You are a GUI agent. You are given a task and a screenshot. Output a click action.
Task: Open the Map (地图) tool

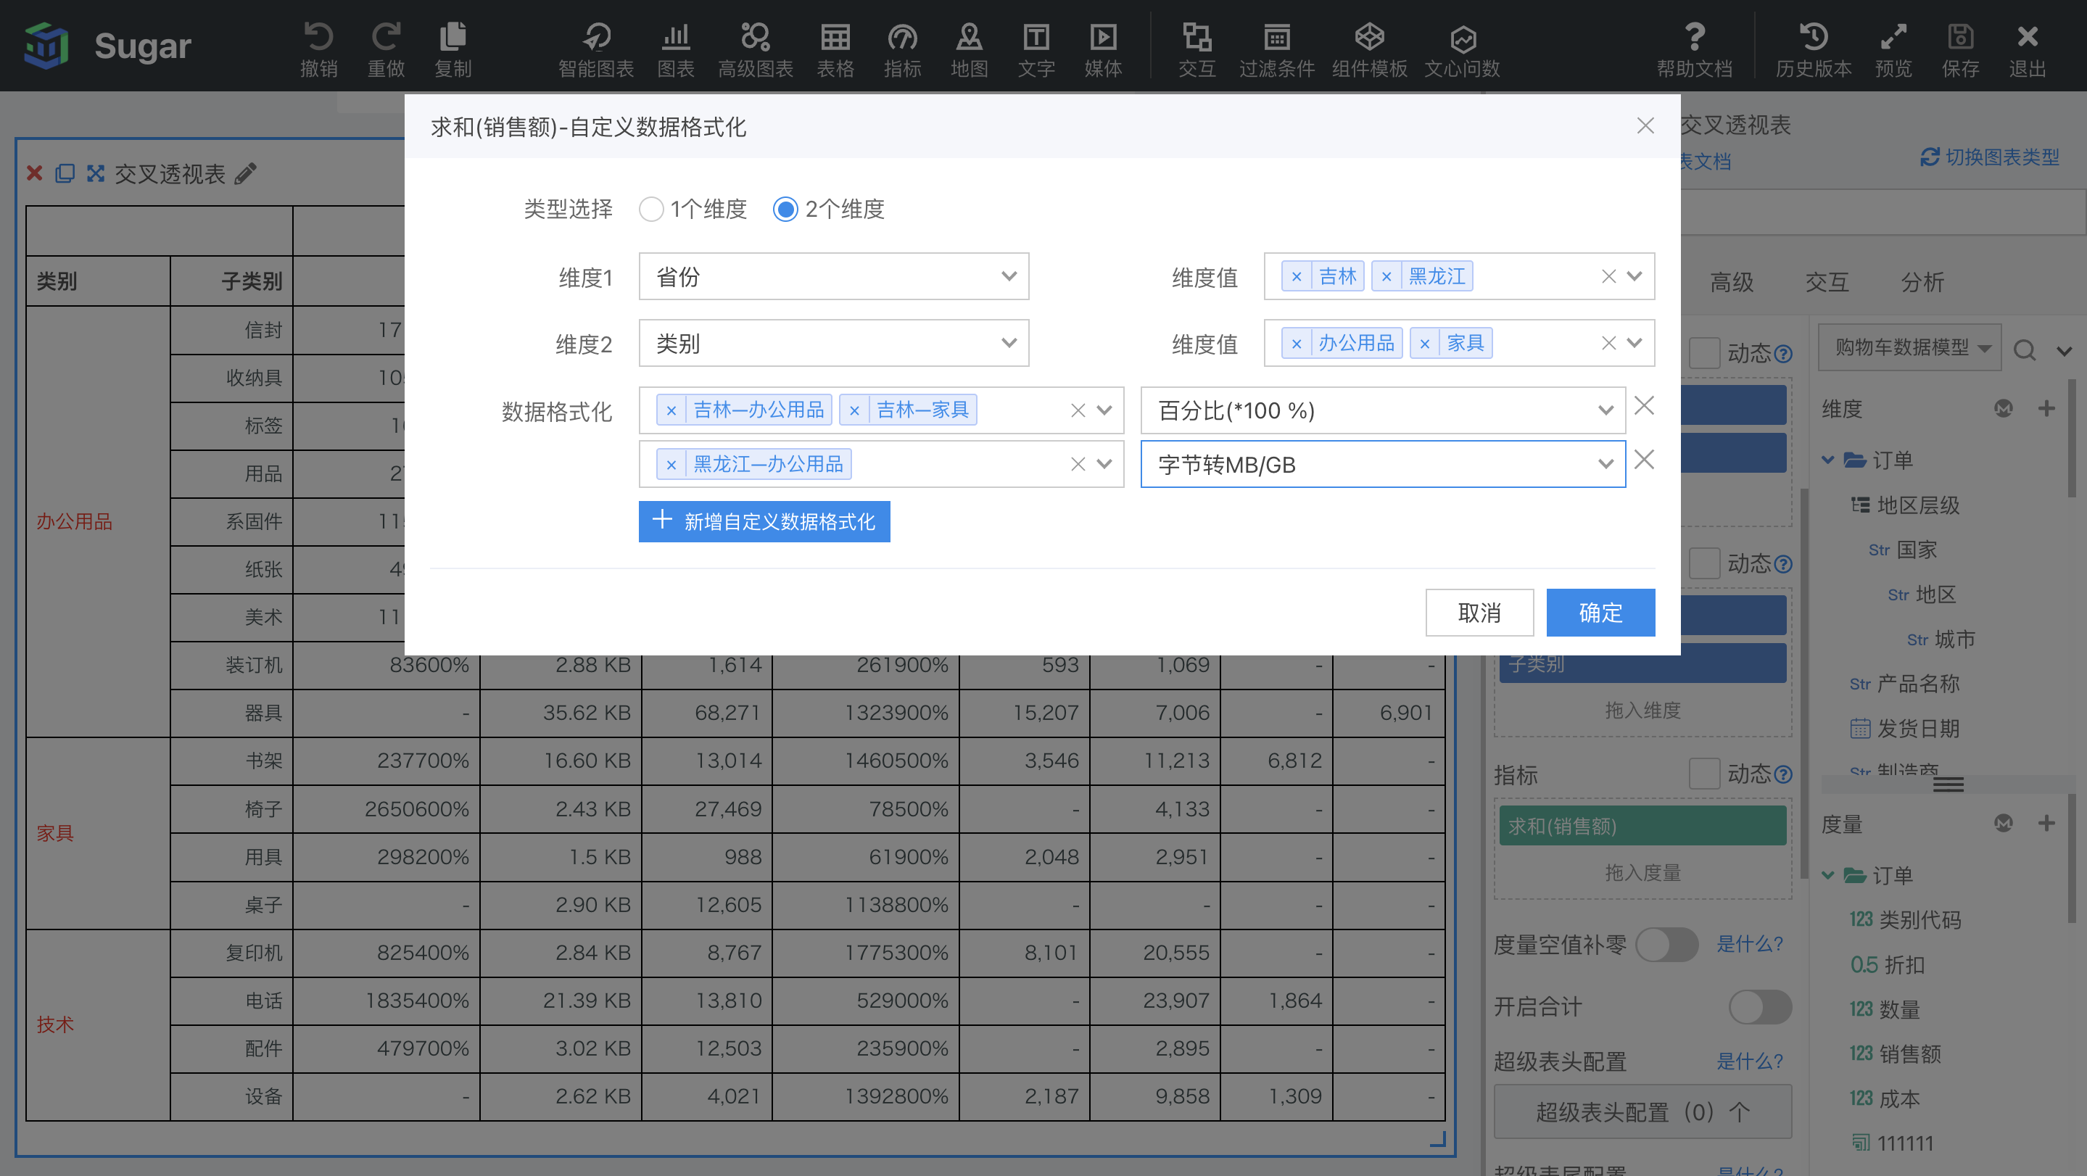[969, 49]
